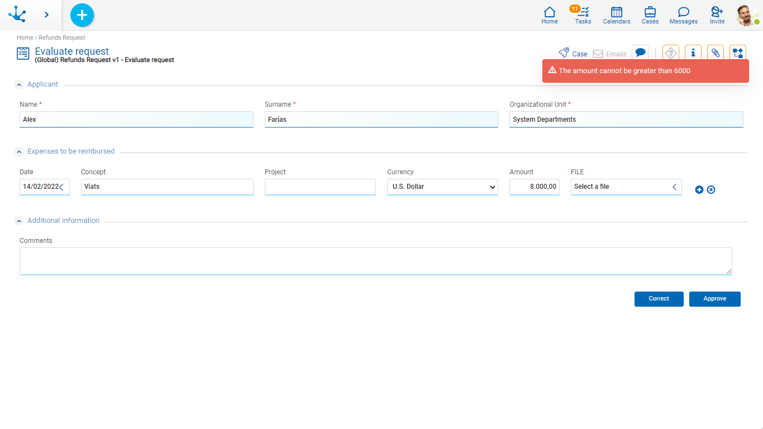Open the Messages icon

(683, 15)
